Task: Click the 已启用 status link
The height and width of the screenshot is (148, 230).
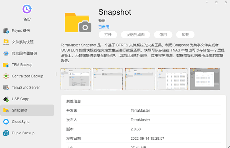Action: point(104,27)
